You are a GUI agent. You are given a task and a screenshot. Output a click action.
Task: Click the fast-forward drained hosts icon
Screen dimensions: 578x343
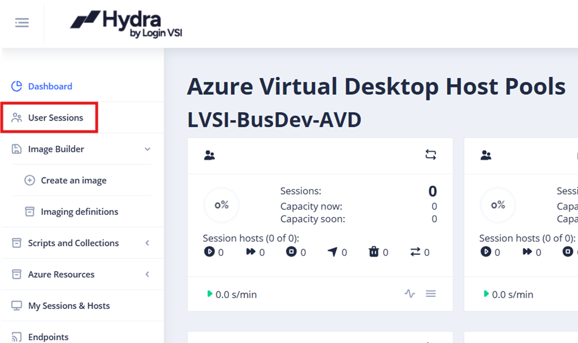tap(250, 252)
